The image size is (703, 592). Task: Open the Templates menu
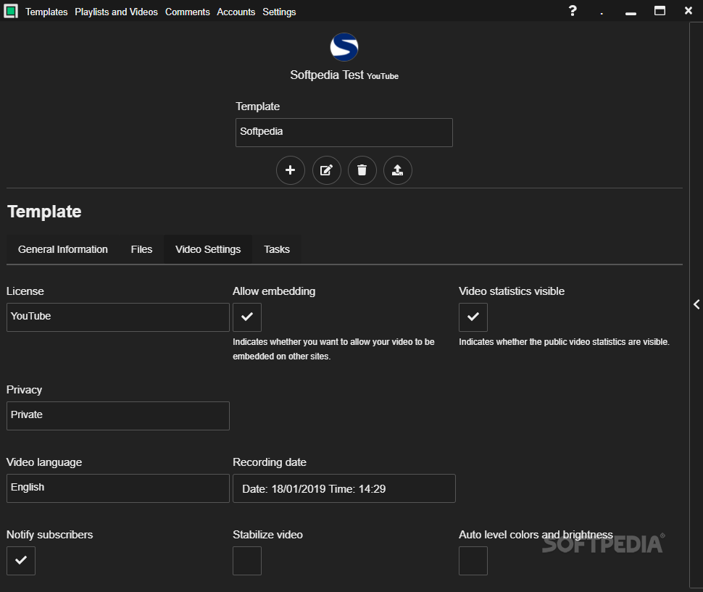click(46, 12)
